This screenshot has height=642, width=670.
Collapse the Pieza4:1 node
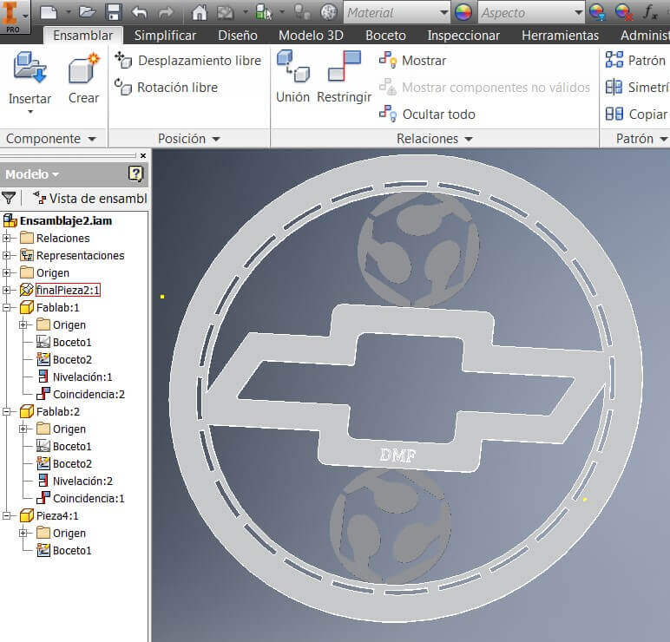click(6, 516)
